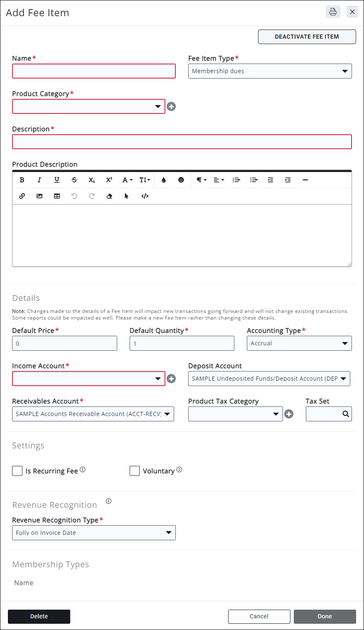Print the Add Fee Item form
This screenshot has width=364, height=630.
[333, 12]
